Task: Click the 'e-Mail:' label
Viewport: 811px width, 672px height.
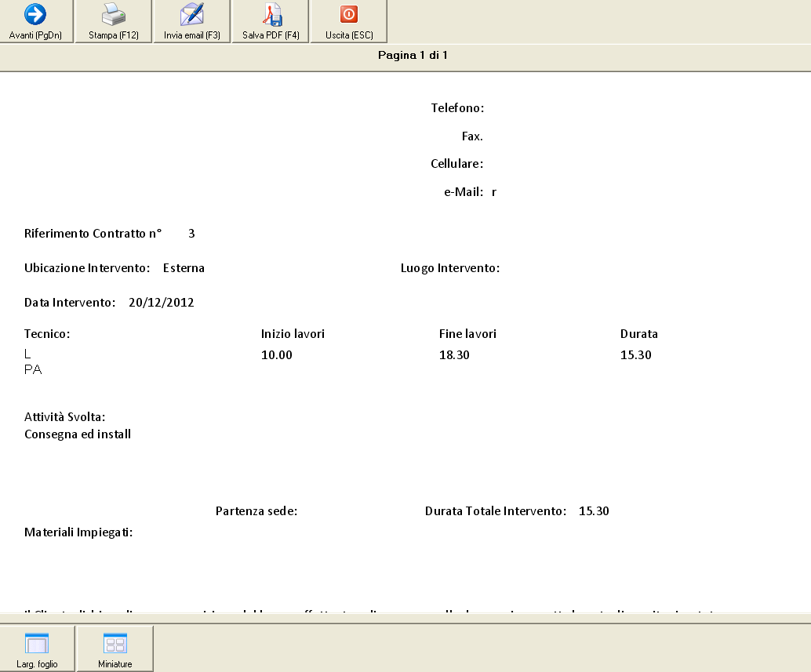Action: 464,192
